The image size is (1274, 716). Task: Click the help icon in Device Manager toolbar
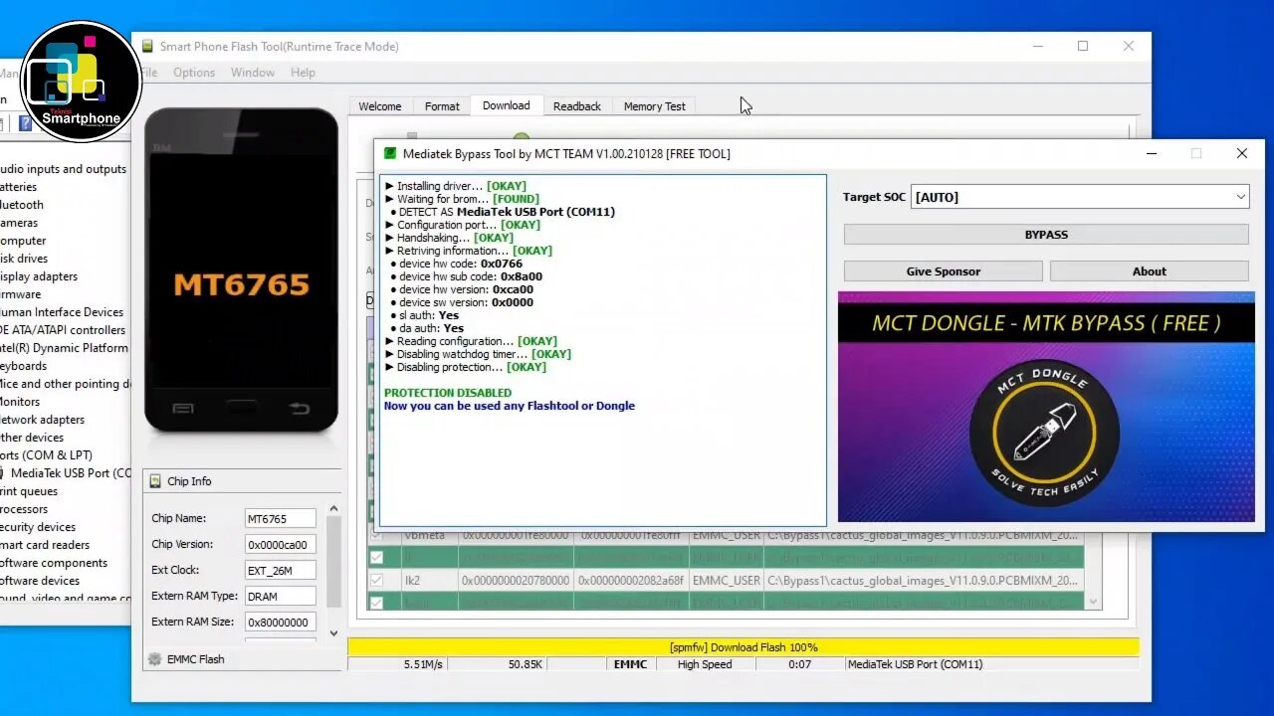pyautogui.click(x=26, y=123)
